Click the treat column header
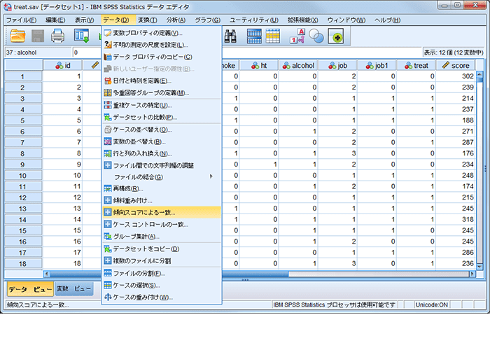This screenshot has width=490, height=350. pyautogui.click(x=416, y=66)
